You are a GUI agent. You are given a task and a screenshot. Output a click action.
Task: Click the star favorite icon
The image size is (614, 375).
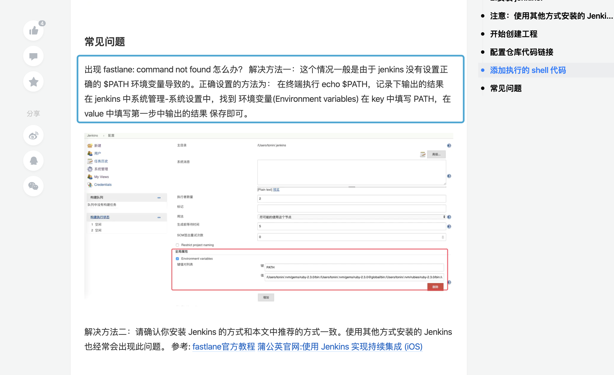click(x=33, y=82)
